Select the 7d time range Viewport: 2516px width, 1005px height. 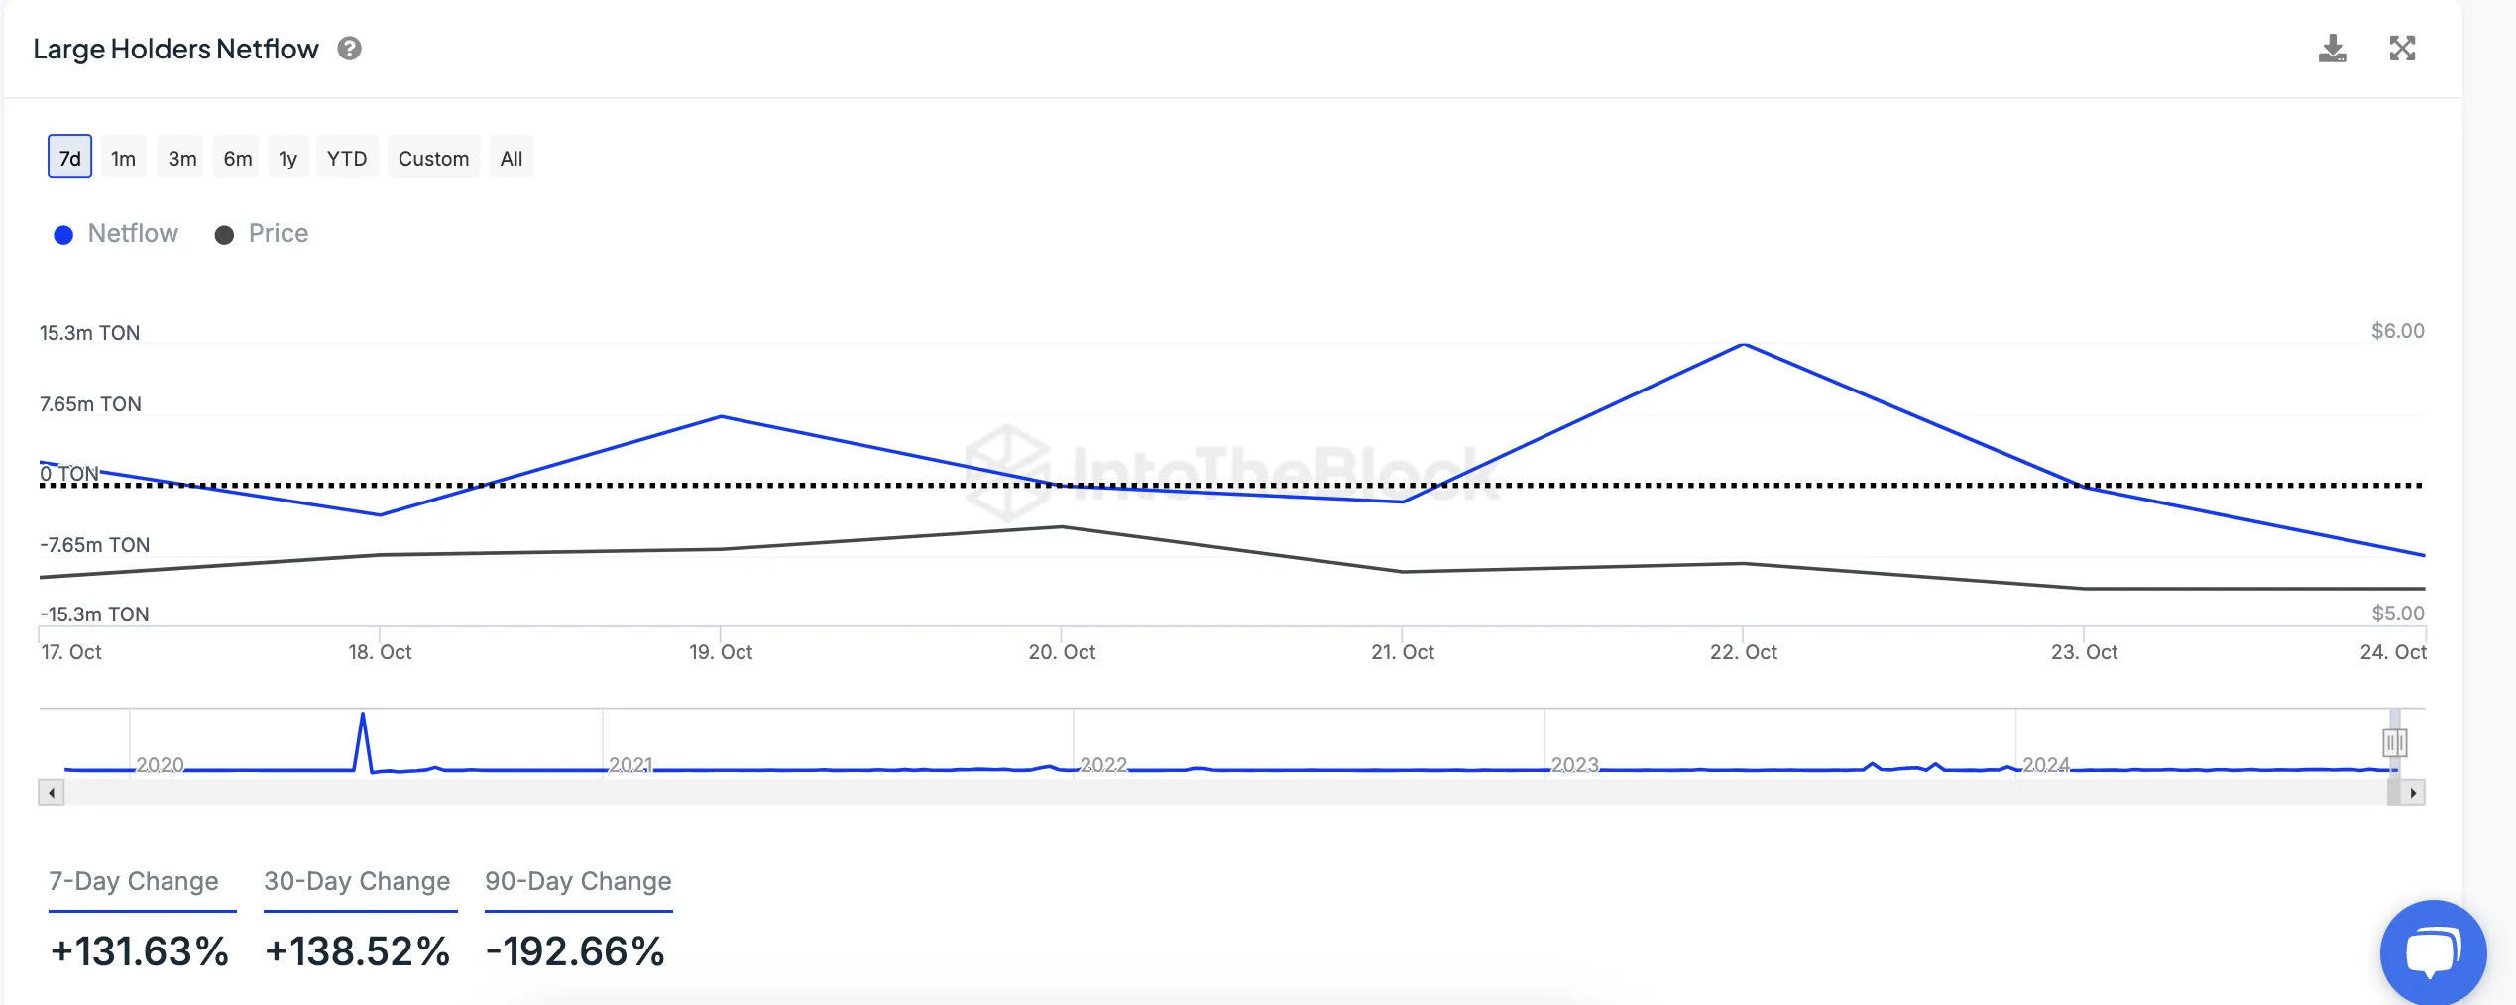pyautogui.click(x=69, y=158)
